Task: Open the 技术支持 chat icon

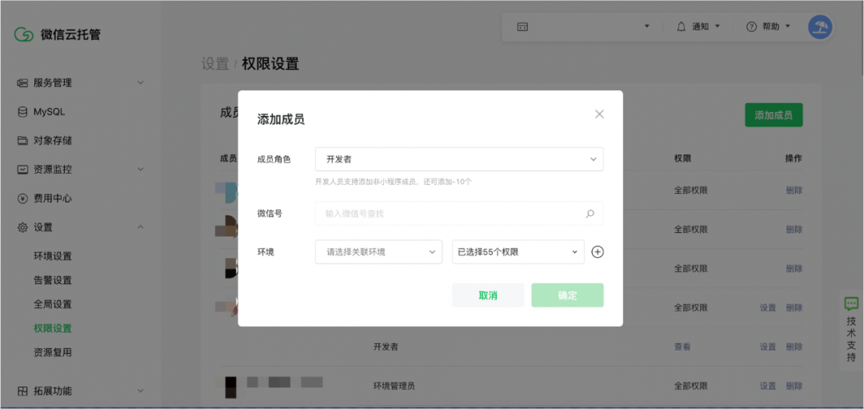Action: 851,303
